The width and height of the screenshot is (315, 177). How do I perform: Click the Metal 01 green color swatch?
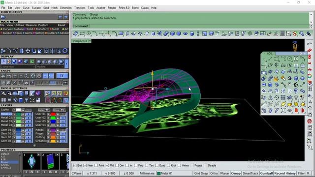19,114
